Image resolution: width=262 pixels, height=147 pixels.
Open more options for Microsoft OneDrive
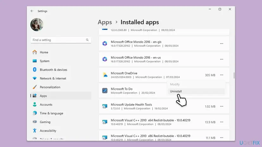(x=221, y=75)
